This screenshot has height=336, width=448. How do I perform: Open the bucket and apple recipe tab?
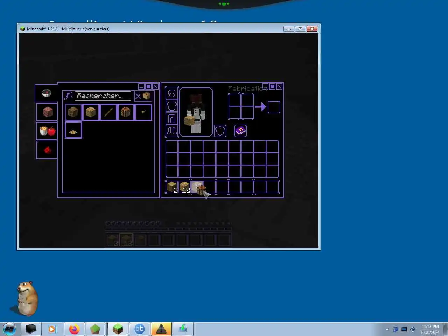(47, 131)
